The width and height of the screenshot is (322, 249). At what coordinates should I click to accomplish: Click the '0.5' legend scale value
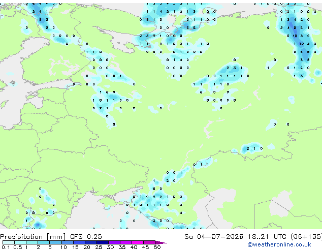(18, 247)
